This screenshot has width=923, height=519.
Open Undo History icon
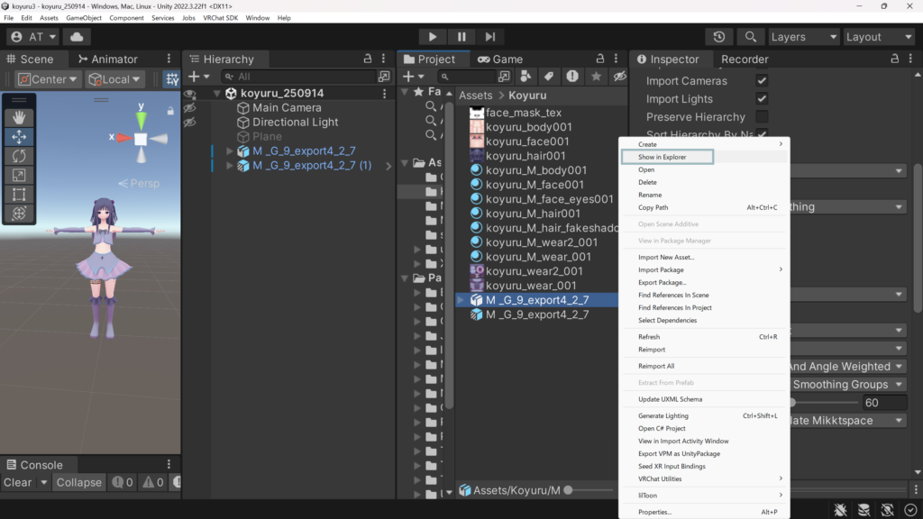pyautogui.click(x=718, y=36)
